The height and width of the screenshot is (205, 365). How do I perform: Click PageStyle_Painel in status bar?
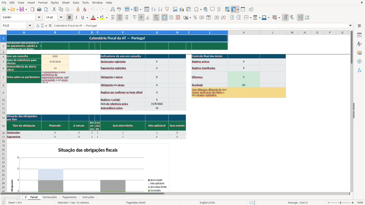point(136,203)
